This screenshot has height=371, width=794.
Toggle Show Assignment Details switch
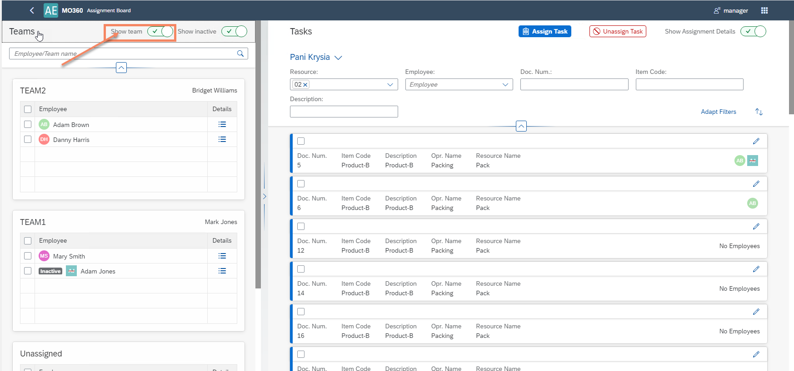(x=753, y=31)
